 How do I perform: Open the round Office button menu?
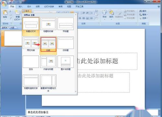4,4
